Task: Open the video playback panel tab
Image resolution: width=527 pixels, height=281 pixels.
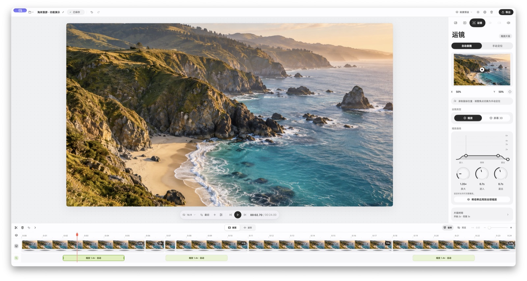Action: [x=465, y=23]
